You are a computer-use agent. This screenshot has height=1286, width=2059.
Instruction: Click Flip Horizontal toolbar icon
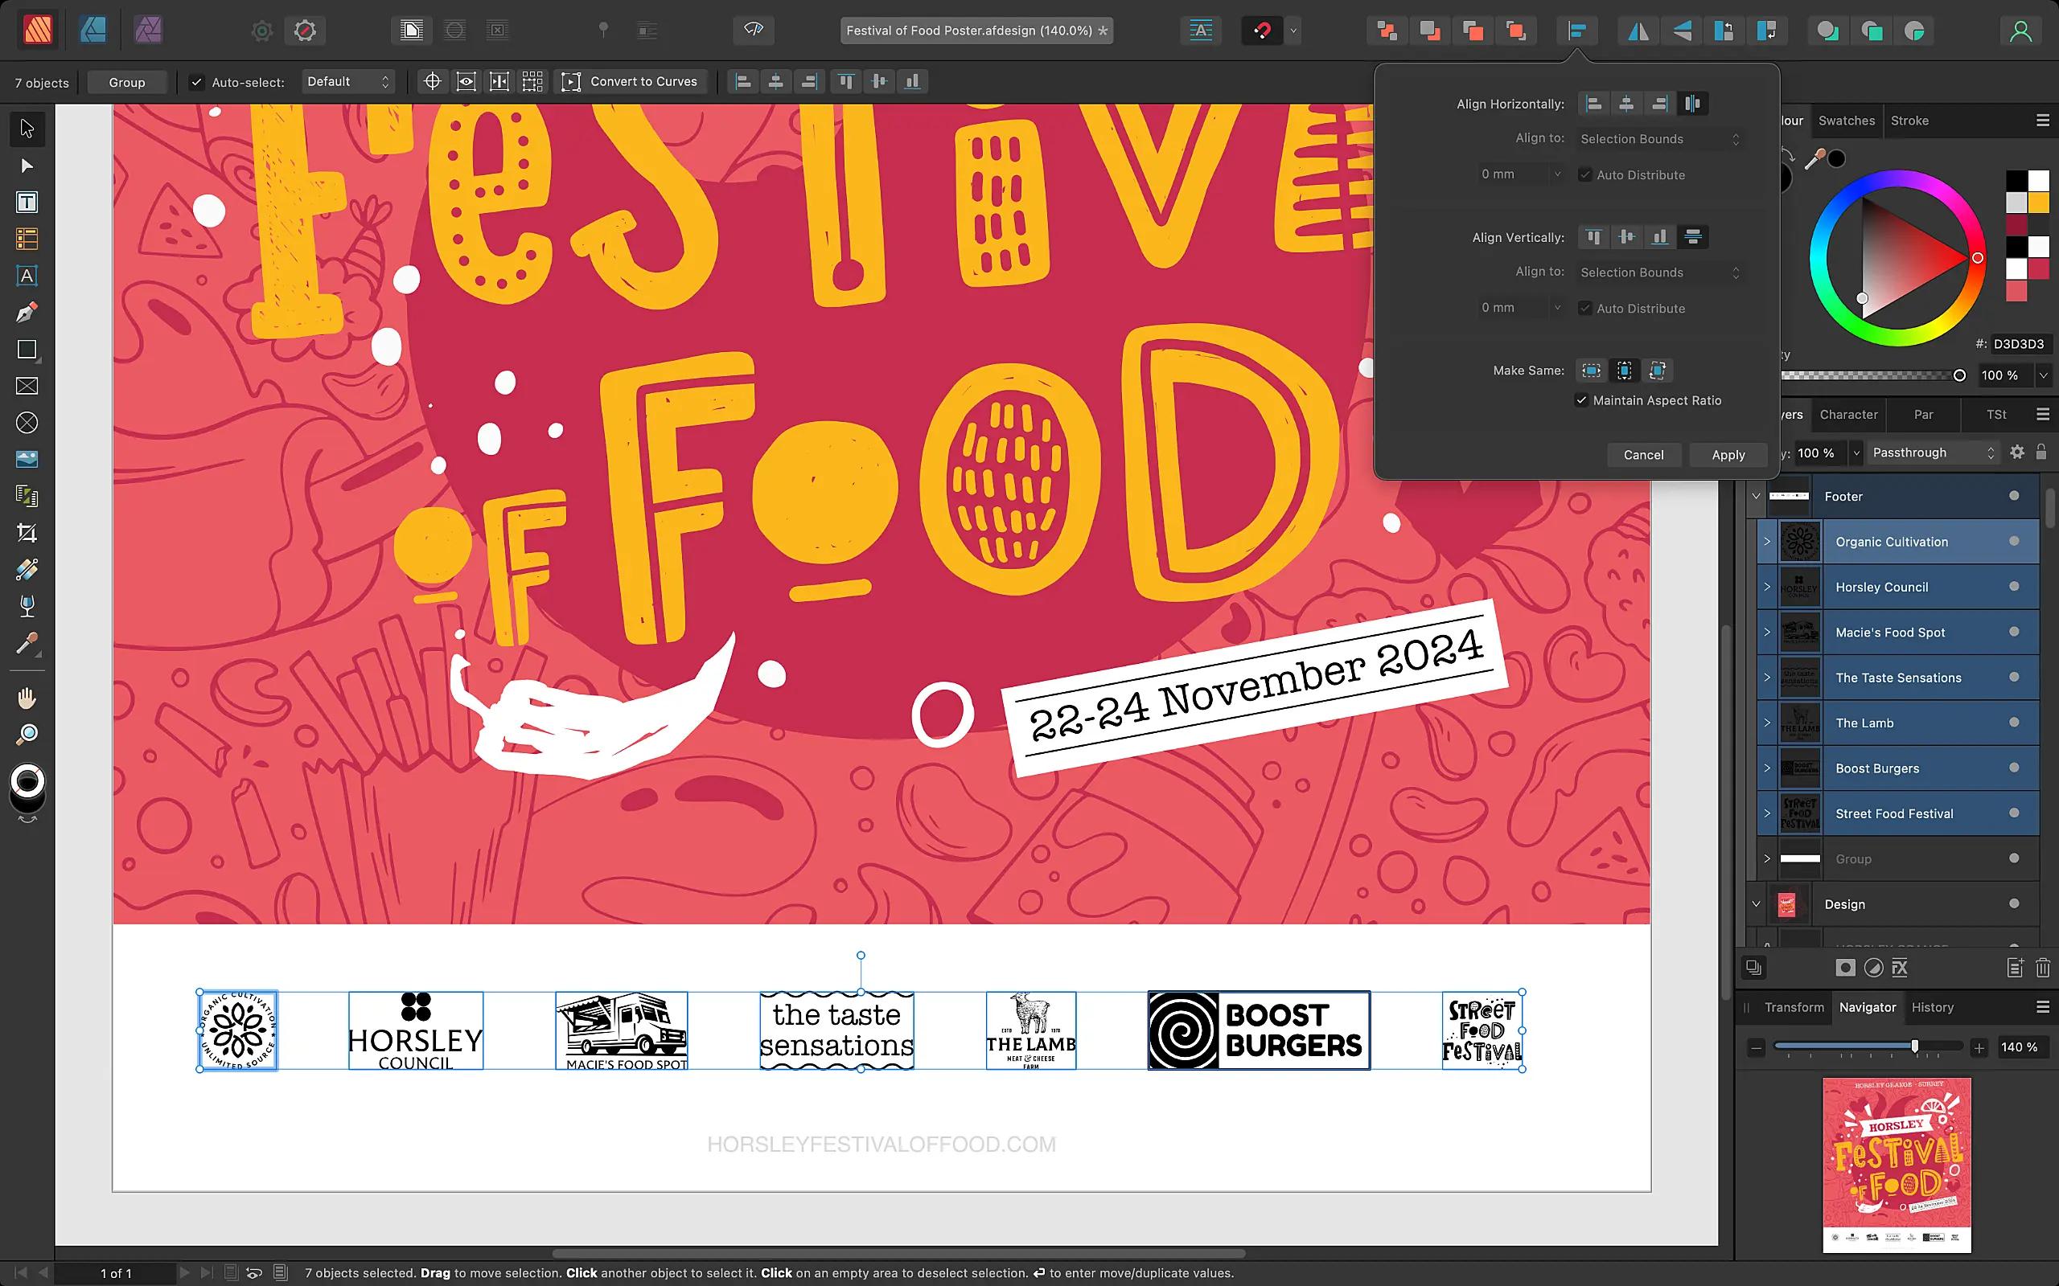coord(1638,31)
